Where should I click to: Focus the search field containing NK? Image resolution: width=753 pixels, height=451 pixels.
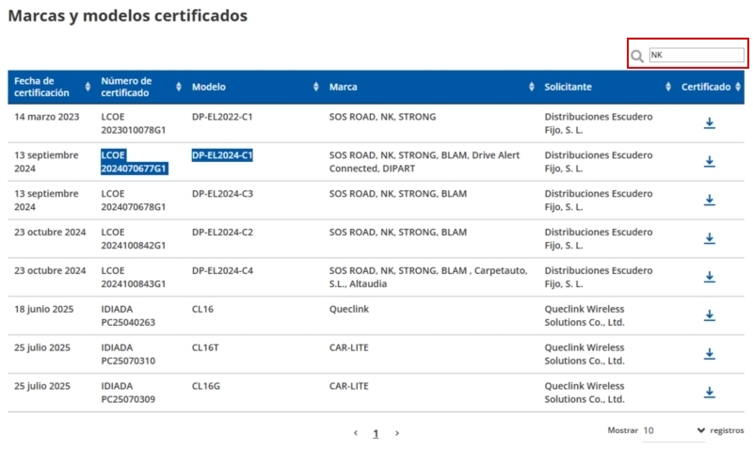[697, 55]
